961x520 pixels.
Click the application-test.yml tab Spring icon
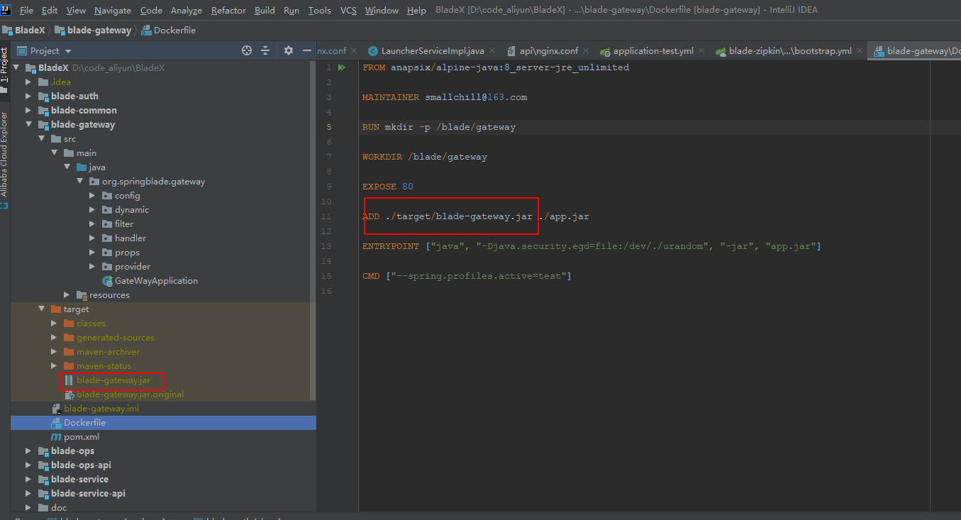(605, 51)
